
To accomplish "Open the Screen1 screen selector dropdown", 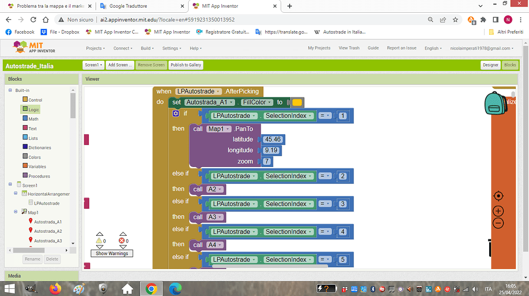I will coord(93,65).
